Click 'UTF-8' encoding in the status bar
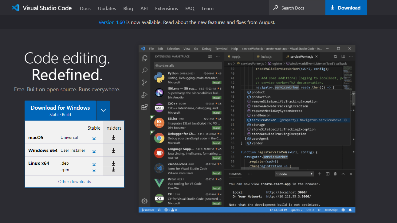397x223 pixels. click(310, 210)
